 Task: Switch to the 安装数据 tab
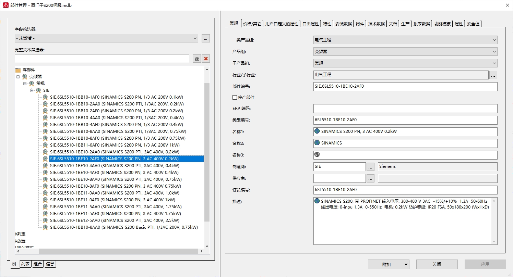coord(344,24)
